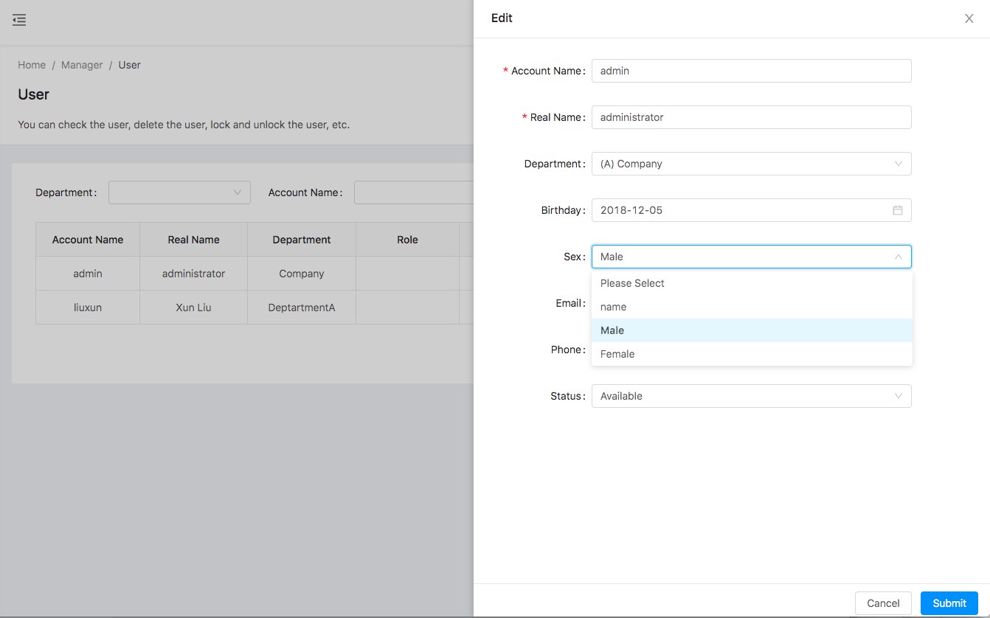The width and height of the screenshot is (990, 618).
Task: Click the 'Edit' drawer title
Action: [x=502, y=18]
